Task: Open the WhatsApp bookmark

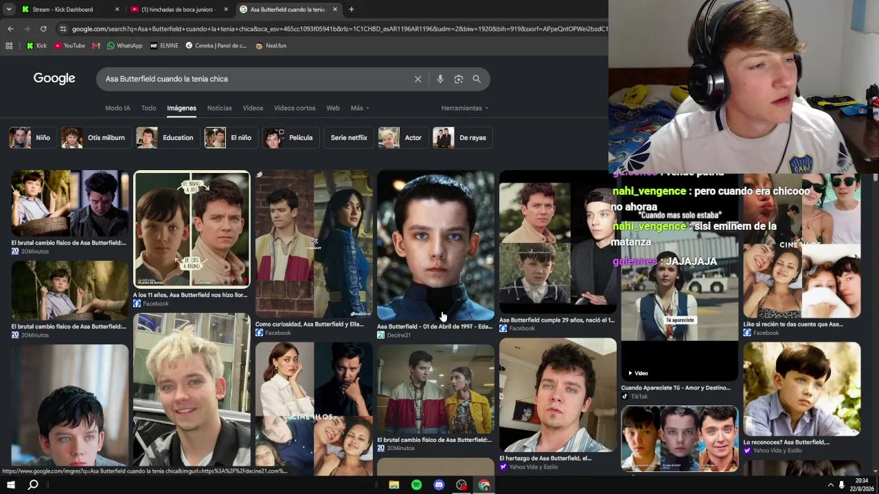Action: click(x=124, y=46)
